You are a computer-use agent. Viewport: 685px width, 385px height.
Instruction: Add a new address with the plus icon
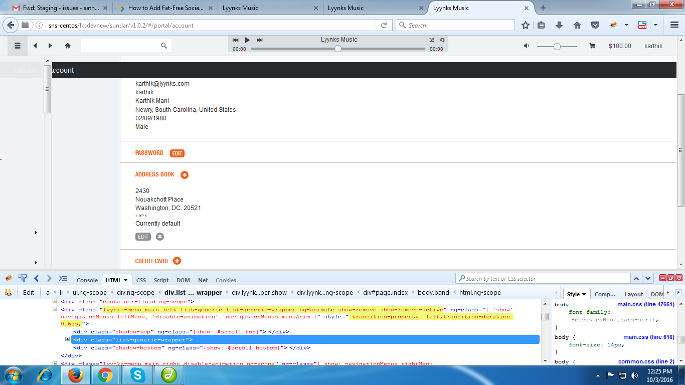coord(185,175)
